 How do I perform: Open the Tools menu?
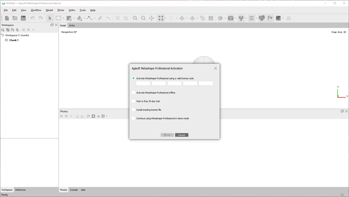pos(82,10)
